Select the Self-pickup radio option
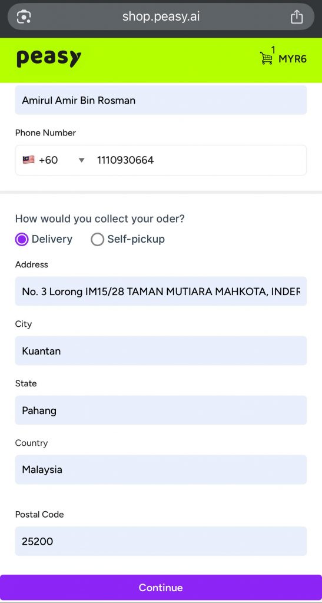 point(97,239)
